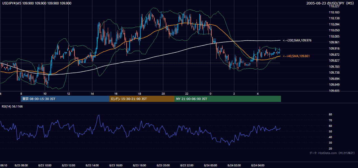
Task: Click the 8/24 04:00 time label
Action: [258, 165]
